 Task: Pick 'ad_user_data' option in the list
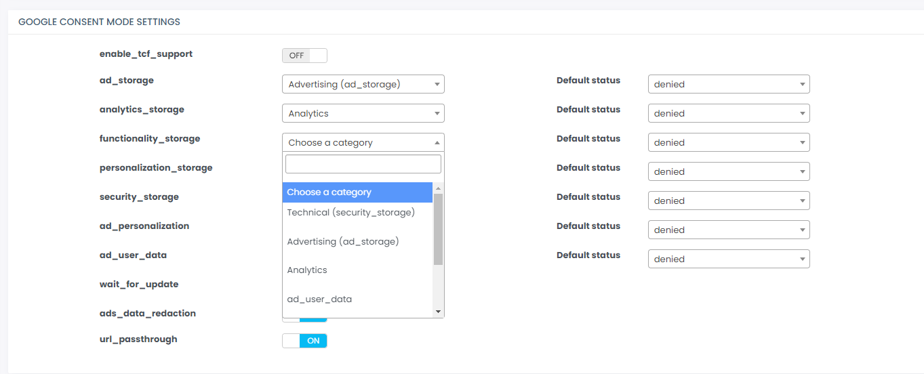click(x=319, y=299)
